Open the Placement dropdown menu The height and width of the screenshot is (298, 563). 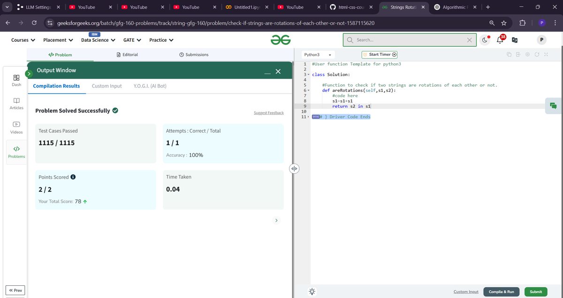pyautogui.click(x=58, y=40)
